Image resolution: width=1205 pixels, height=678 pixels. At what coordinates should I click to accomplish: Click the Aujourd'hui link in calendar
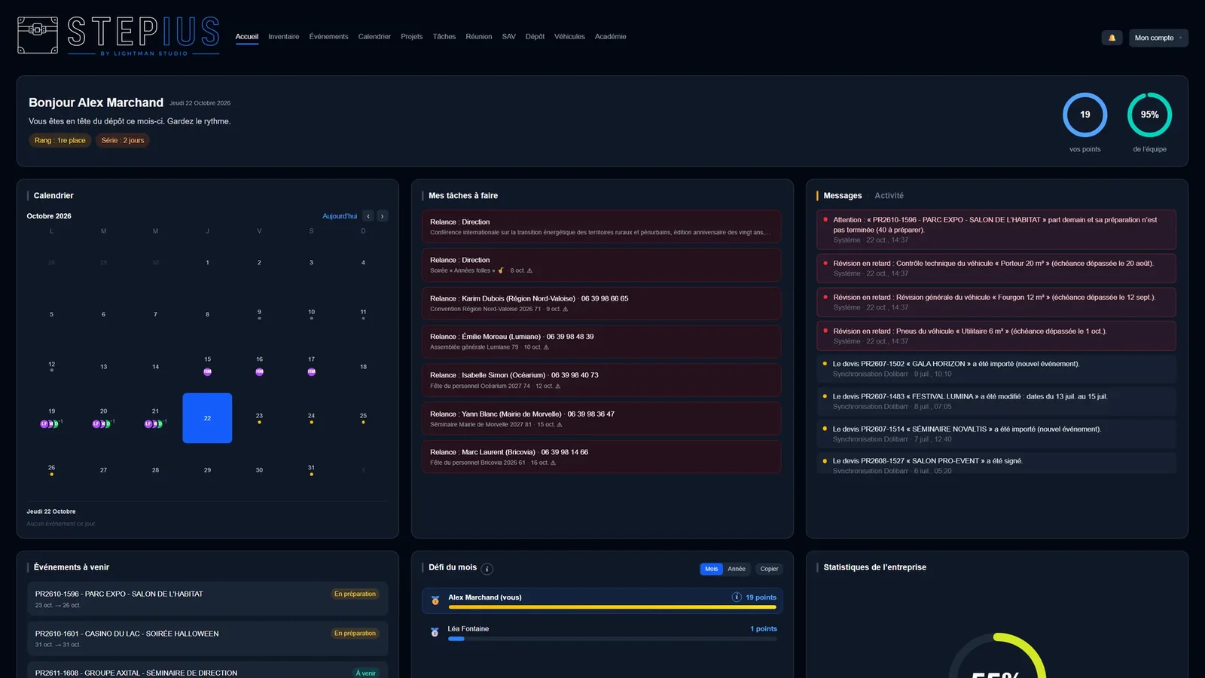tap(340, 216)
